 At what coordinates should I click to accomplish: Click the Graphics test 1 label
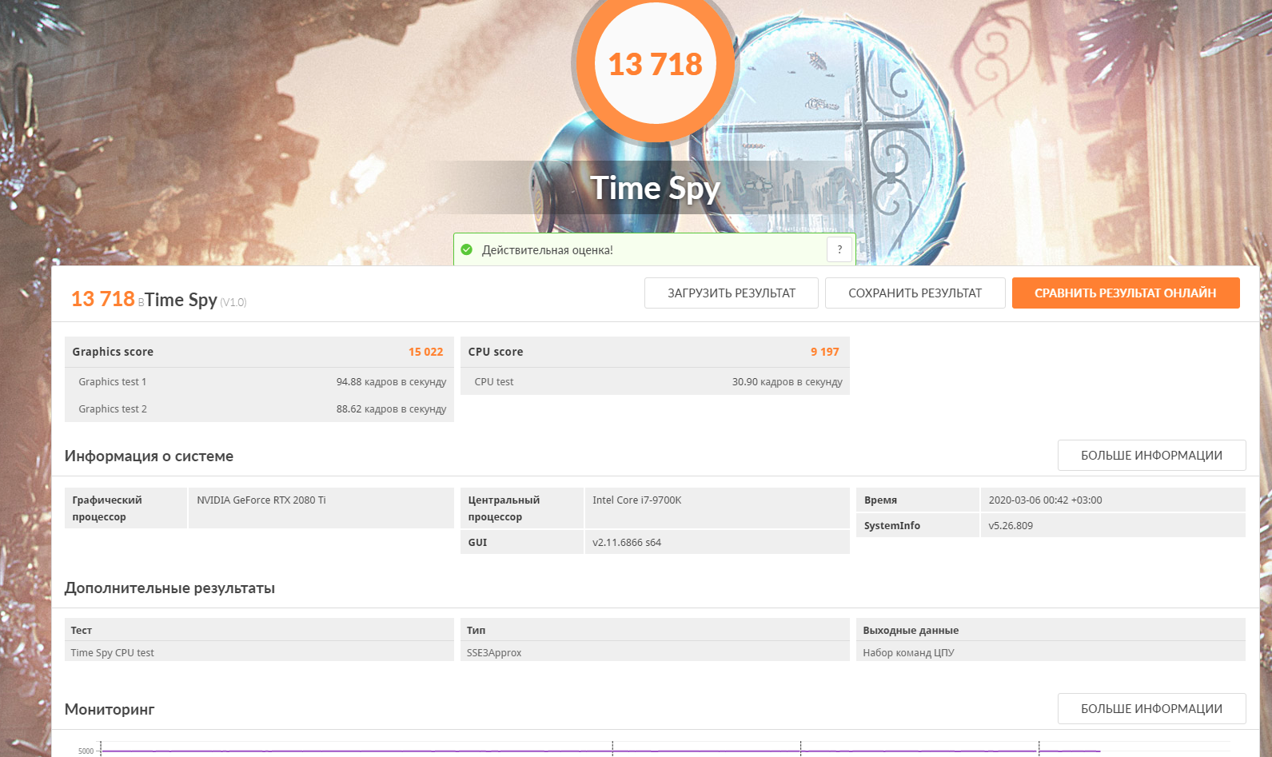113,382
